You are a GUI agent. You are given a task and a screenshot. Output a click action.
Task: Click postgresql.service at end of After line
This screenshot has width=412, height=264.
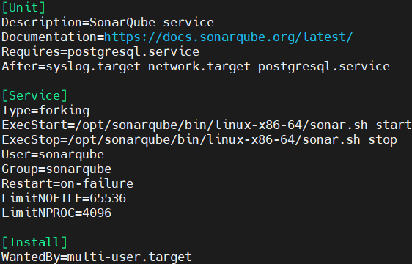coord(324,67)
